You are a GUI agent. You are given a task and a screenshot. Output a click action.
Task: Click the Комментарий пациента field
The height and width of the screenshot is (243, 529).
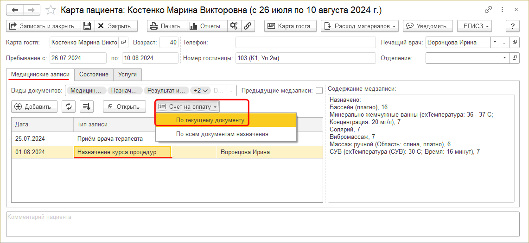point(263,224)
